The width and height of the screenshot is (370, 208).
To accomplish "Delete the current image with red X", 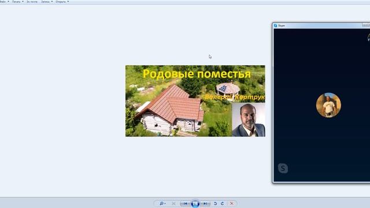I will point(231,203).
